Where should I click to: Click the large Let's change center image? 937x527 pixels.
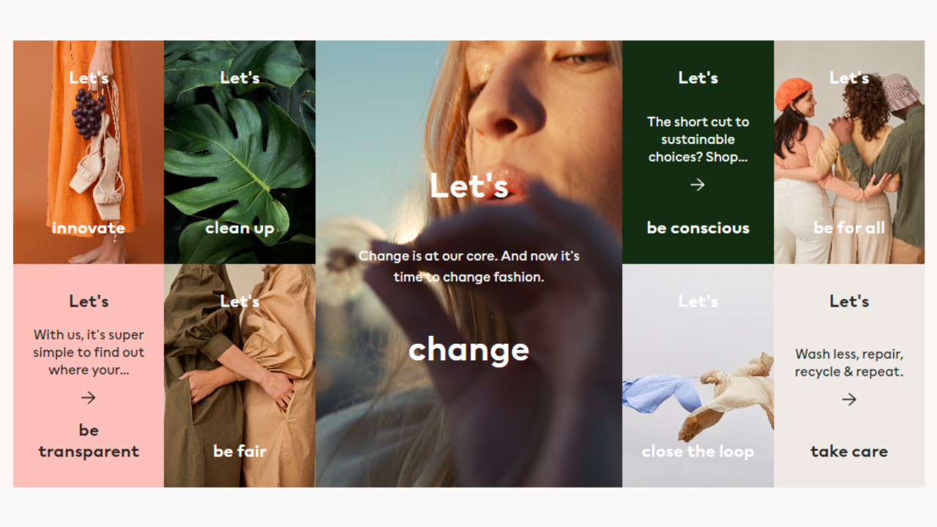(x=468, y=263)
